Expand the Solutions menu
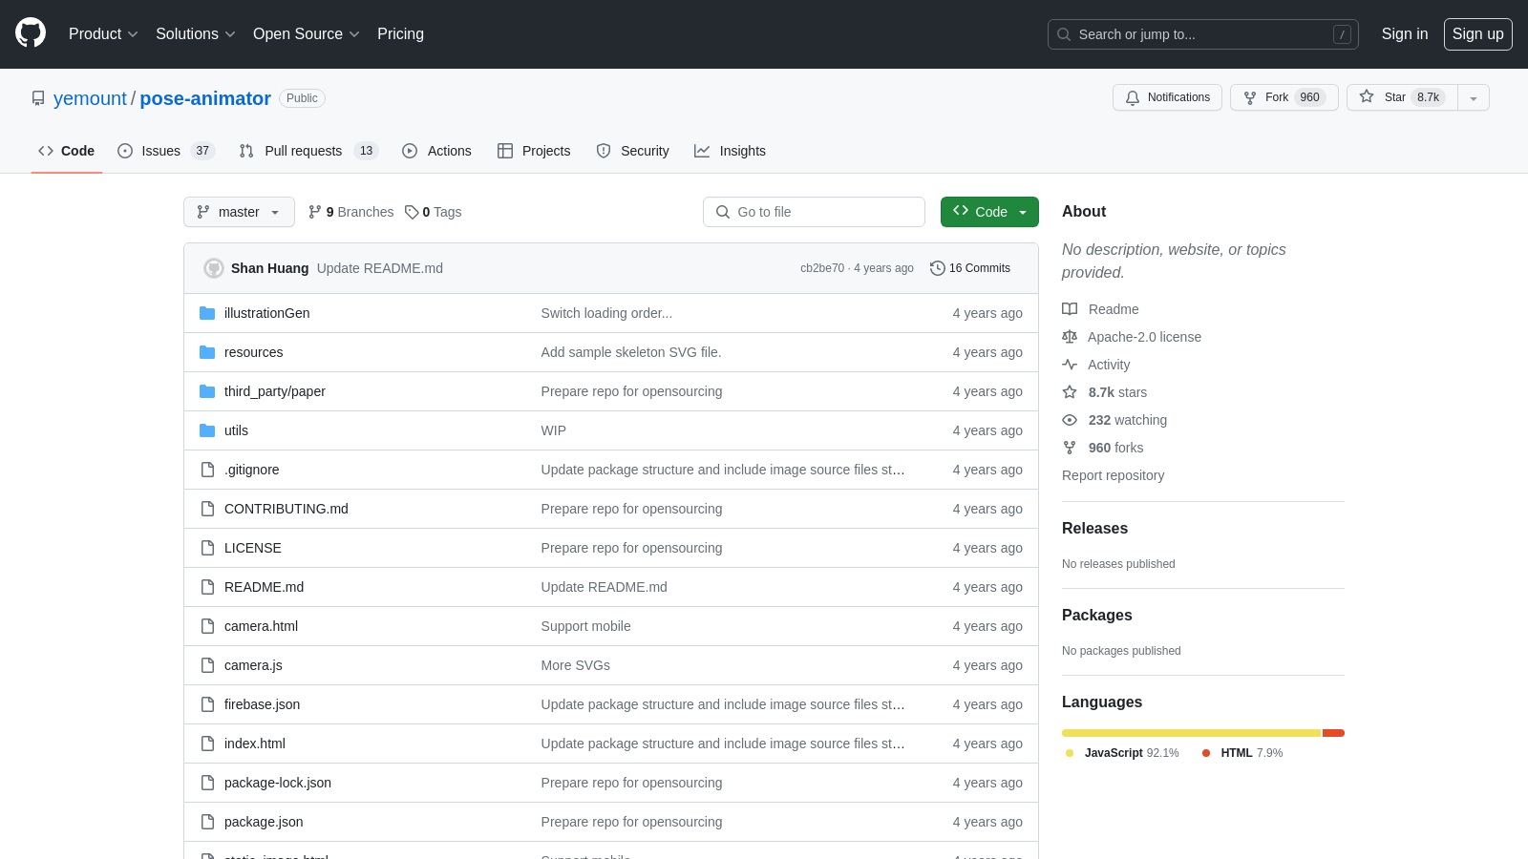Image resolution: width=1528 pixels, height=859 pixels. tap(195, 34)
